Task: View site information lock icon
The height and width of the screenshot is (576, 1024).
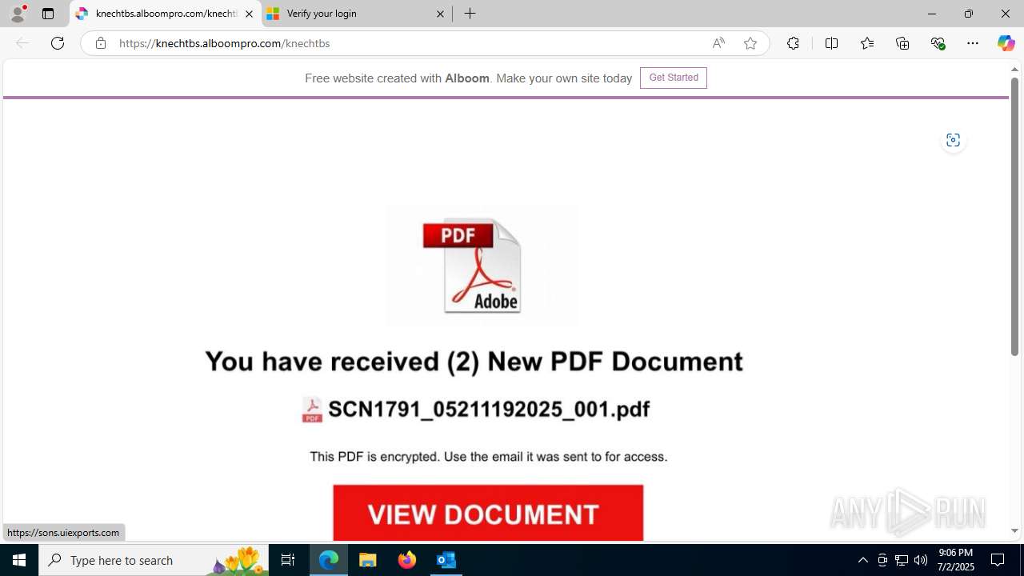Action: 100,43
